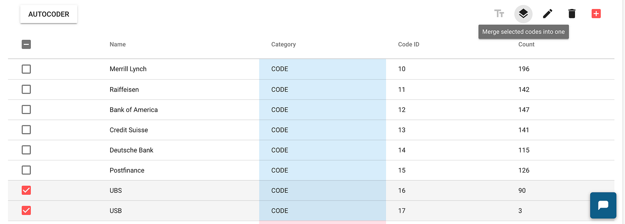Sort by the Count column header
The image size is (625, 224).
526,44
